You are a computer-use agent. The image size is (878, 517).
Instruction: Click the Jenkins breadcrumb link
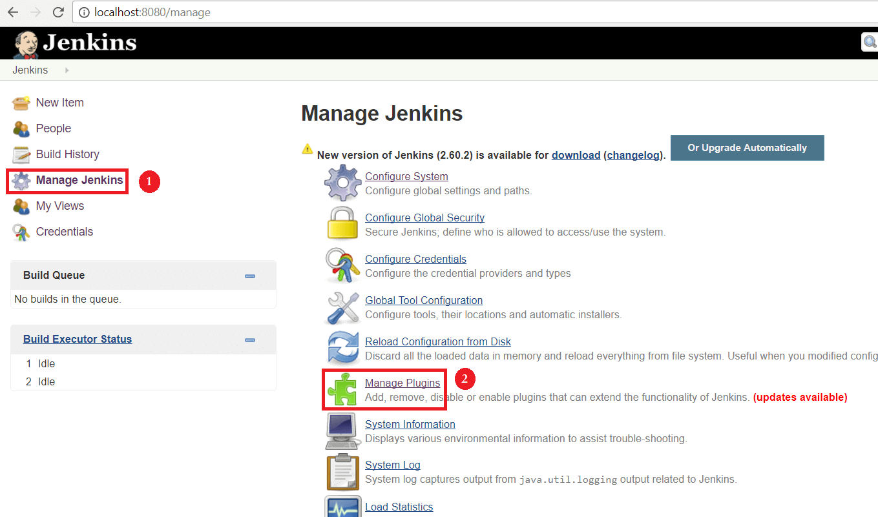point(30,70)
